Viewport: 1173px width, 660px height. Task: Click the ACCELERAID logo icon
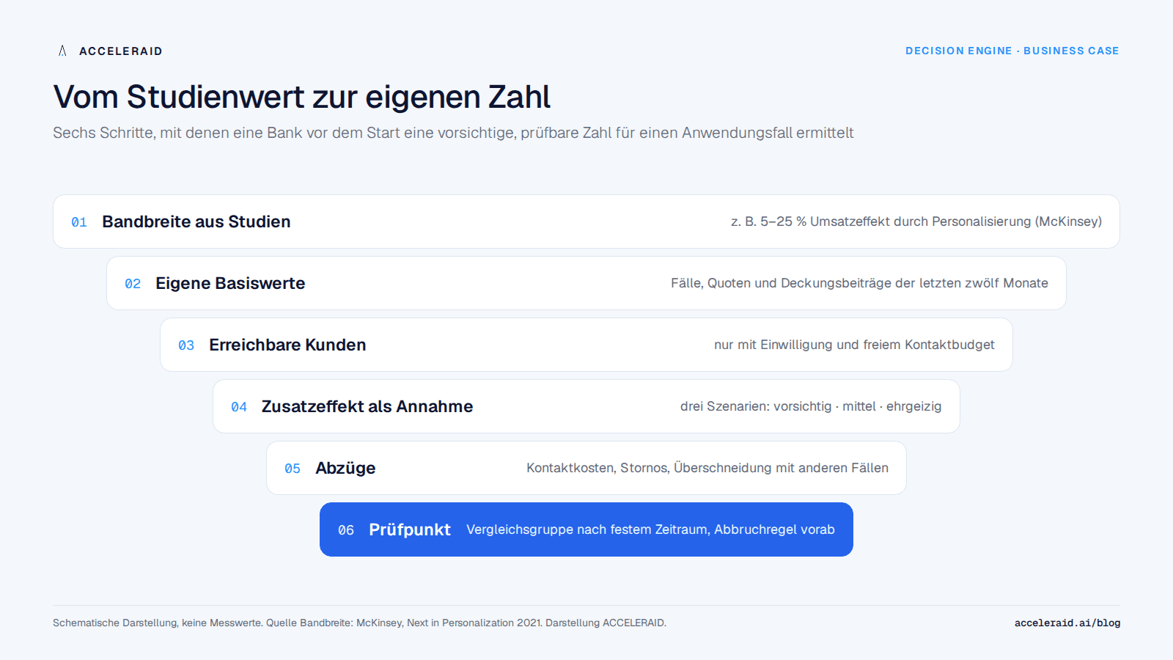(x=62, y=51)
